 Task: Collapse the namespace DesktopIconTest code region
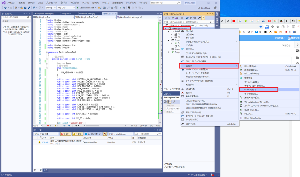pos(46,52)
